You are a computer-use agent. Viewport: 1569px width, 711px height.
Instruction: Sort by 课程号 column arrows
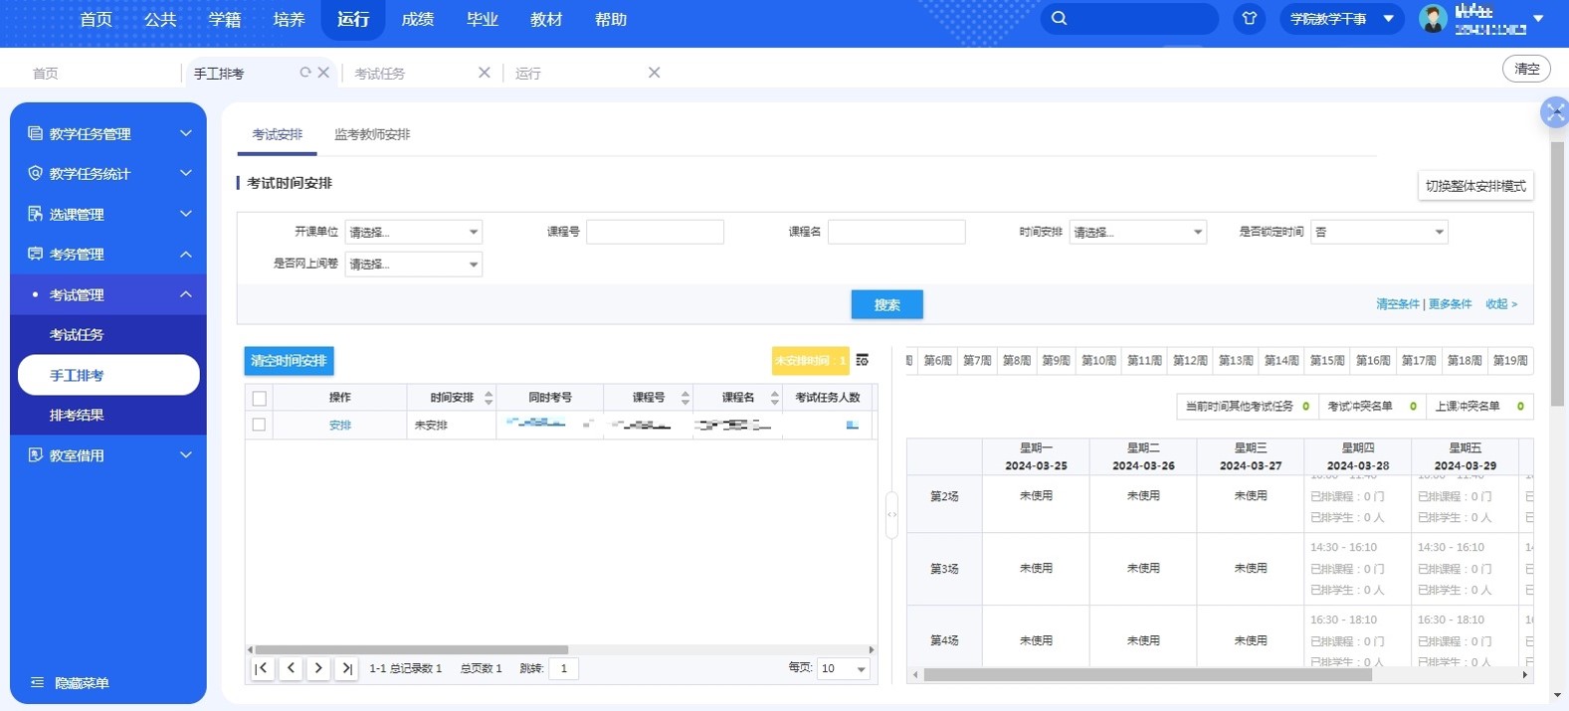pos(686,398)
